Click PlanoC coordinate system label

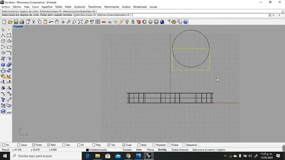click(x=6, y=150)
